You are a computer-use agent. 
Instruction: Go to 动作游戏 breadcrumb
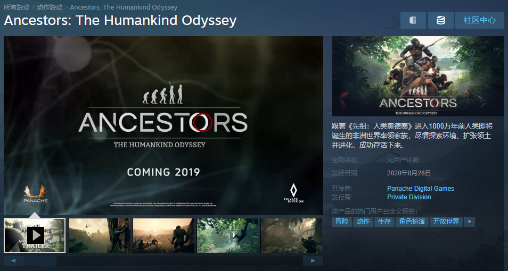pyautogui.click(x=50, y=7)
